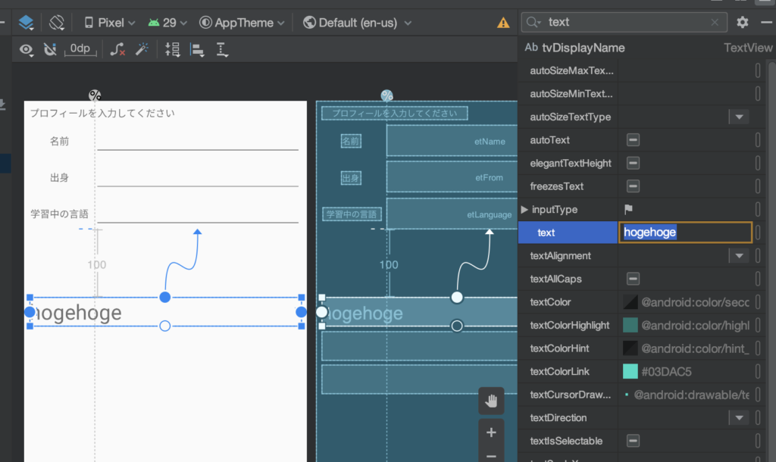Toggle the screen orientation icon
The height and width of the screenshot is (462, 776).
[57, 23]
